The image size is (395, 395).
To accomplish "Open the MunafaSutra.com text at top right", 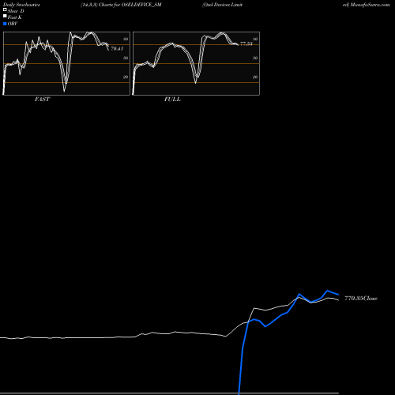I will tap(370, 5).
